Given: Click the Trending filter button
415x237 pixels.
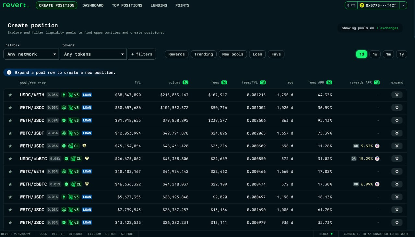Looking at the screenshot, I should 204,54.
